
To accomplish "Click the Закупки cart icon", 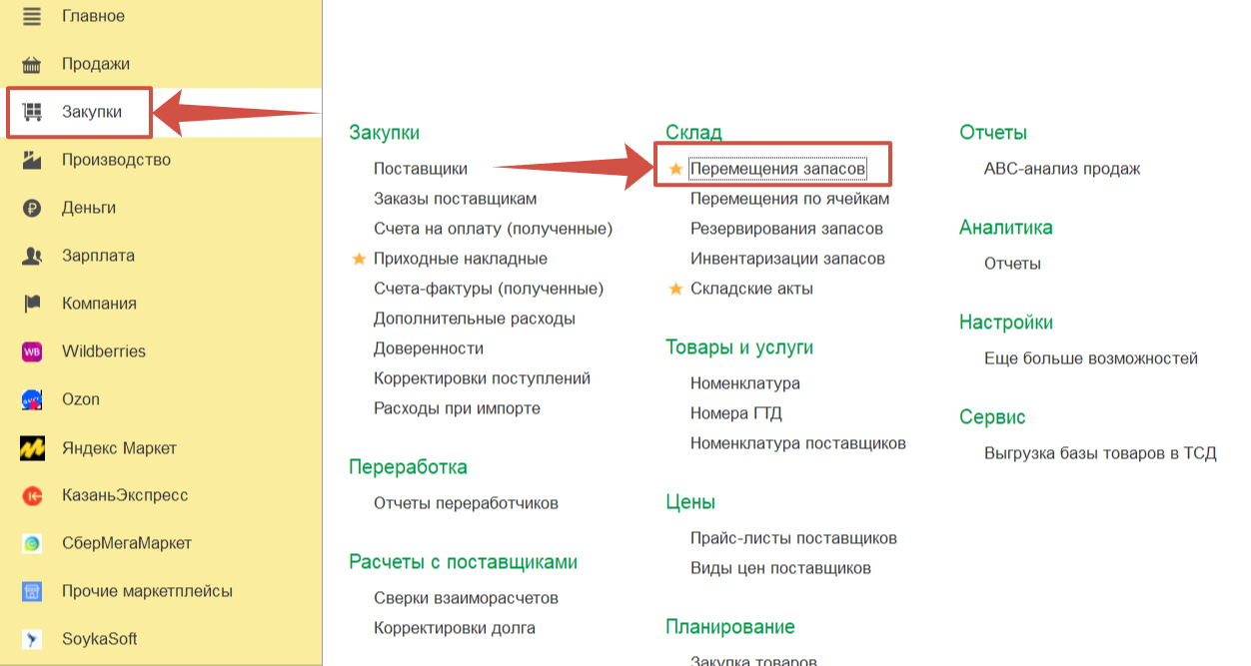I will coord(32,112).
